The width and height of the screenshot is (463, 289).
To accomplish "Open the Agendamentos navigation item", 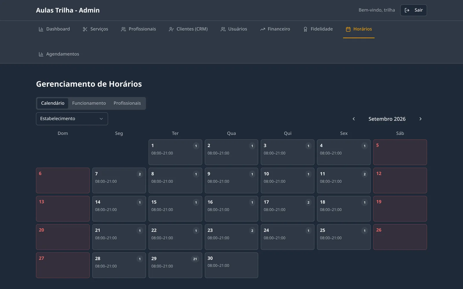I will (x=59, y=54).
